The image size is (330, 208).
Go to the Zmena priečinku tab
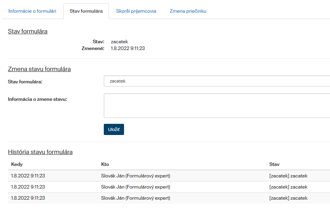click(188, 11)
